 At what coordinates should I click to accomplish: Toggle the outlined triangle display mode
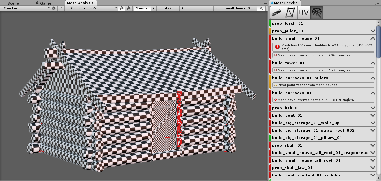point(122,8)
